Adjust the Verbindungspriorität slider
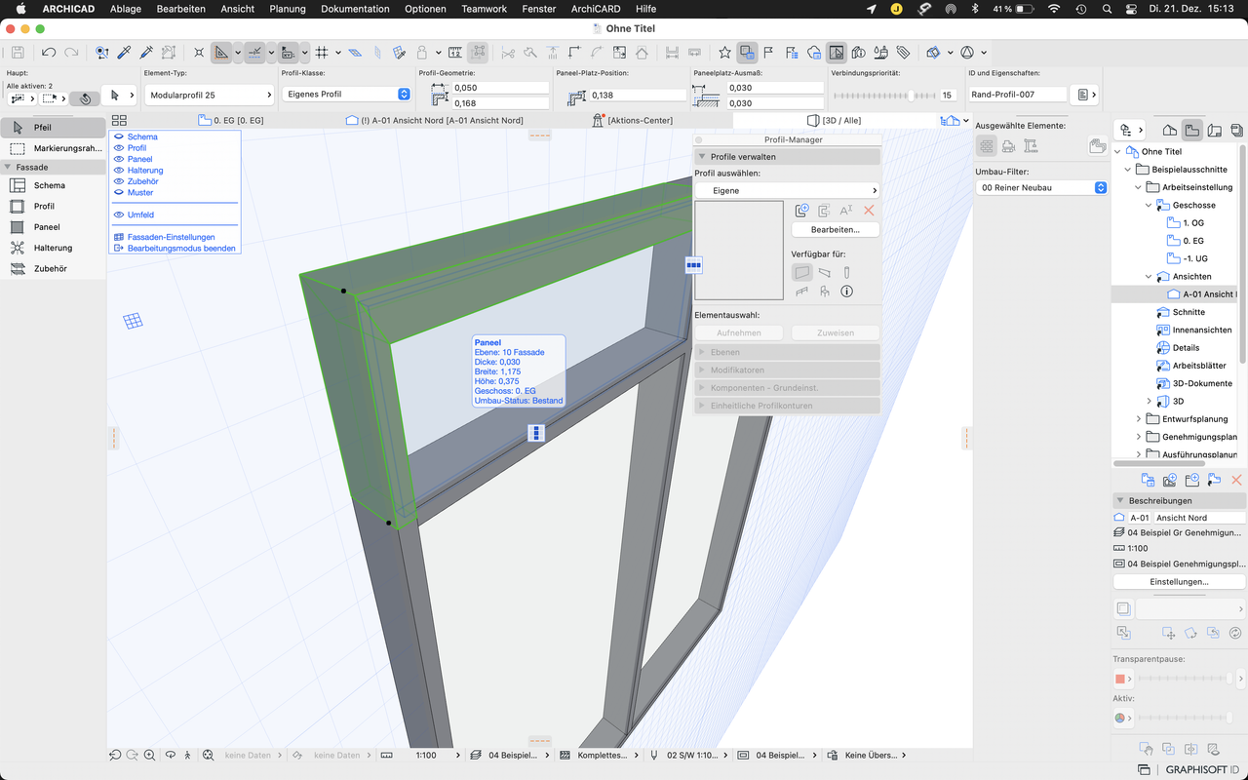This screenshot has width=1248, height=780. [x=883, y=96]
